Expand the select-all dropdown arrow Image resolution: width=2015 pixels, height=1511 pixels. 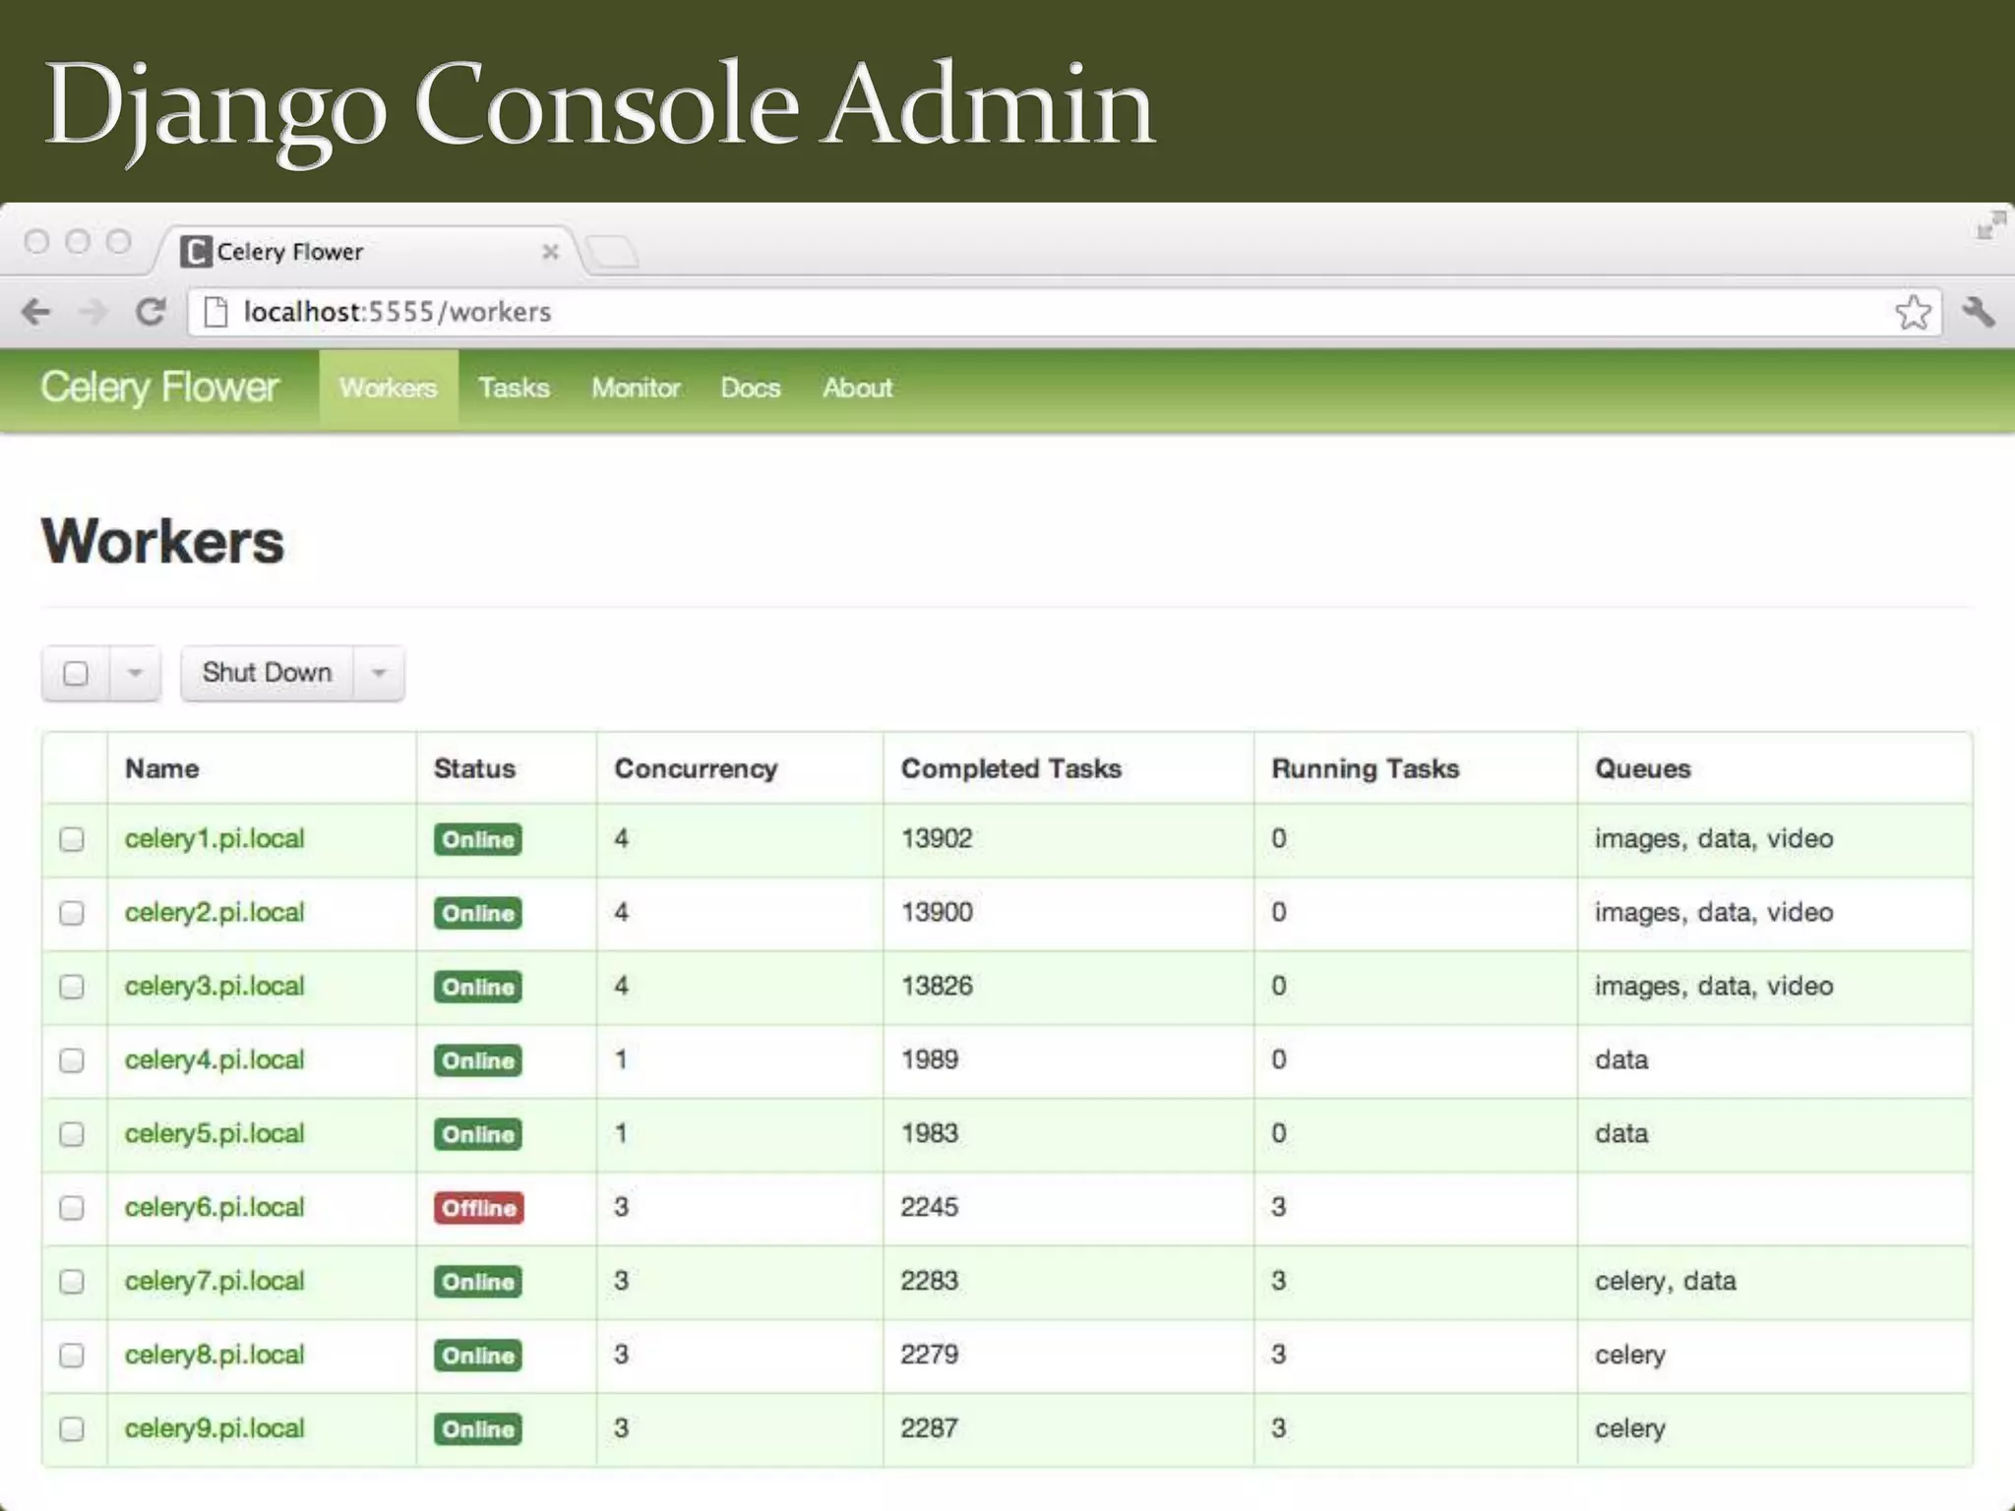point(136,674)
